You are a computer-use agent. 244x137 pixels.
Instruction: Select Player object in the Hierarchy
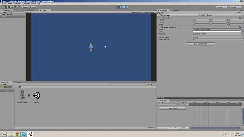coord(4,16)
